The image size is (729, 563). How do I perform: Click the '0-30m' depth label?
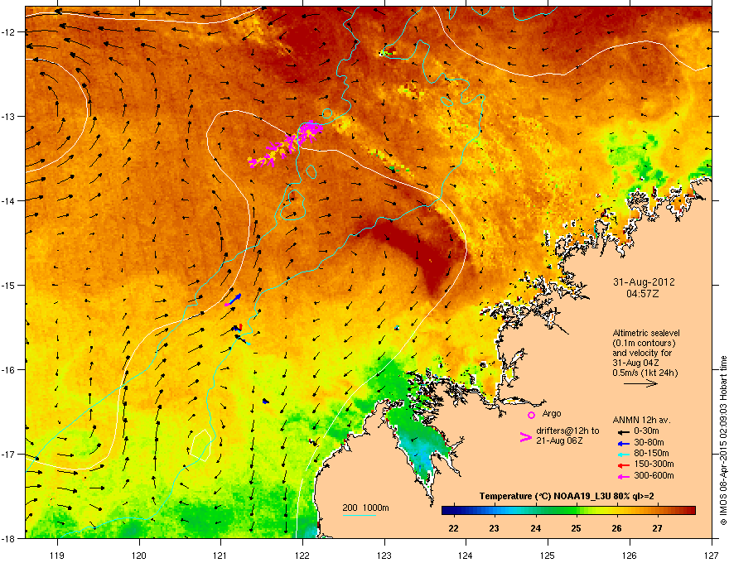(646, 431)
